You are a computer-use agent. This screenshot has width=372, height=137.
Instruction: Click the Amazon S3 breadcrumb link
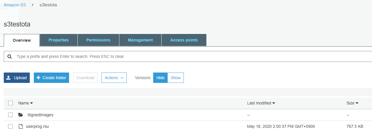pos(15,5)
